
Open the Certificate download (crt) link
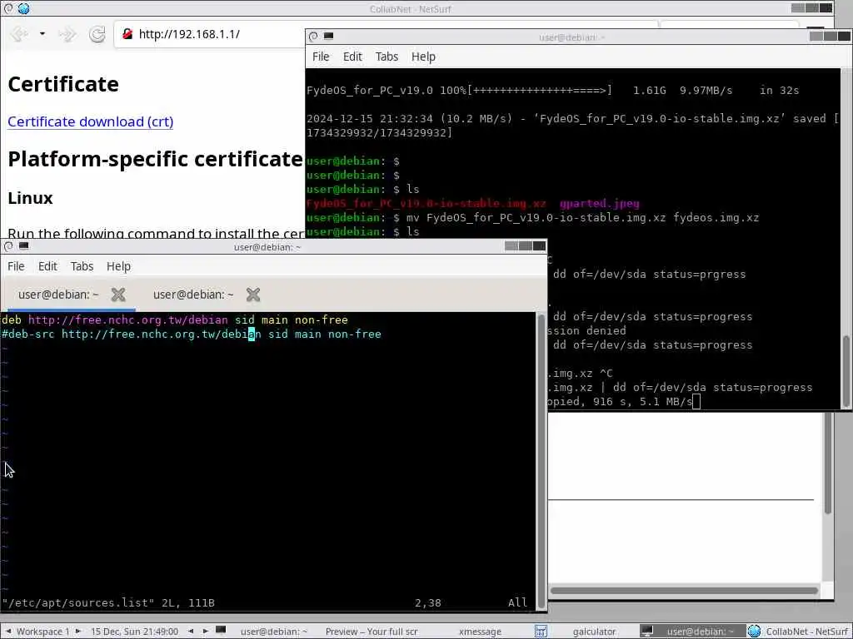point(90,121)
